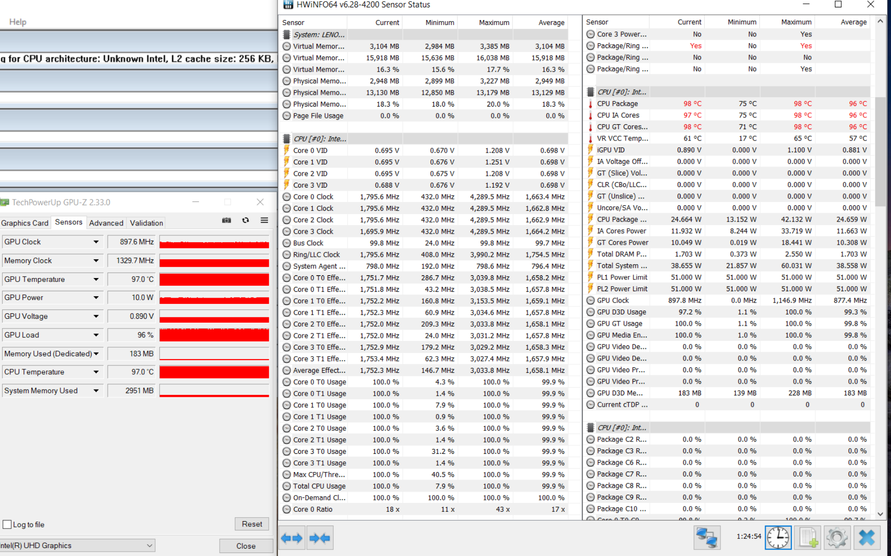The width and height of the screenshot is (891, 556).
Task: Click the iGPU VID lightning icon
Action: pyautogui.click(x=590, y=150)
